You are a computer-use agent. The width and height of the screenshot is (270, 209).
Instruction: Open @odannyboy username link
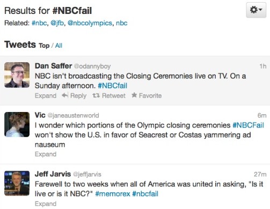click(x=92, y=66)
